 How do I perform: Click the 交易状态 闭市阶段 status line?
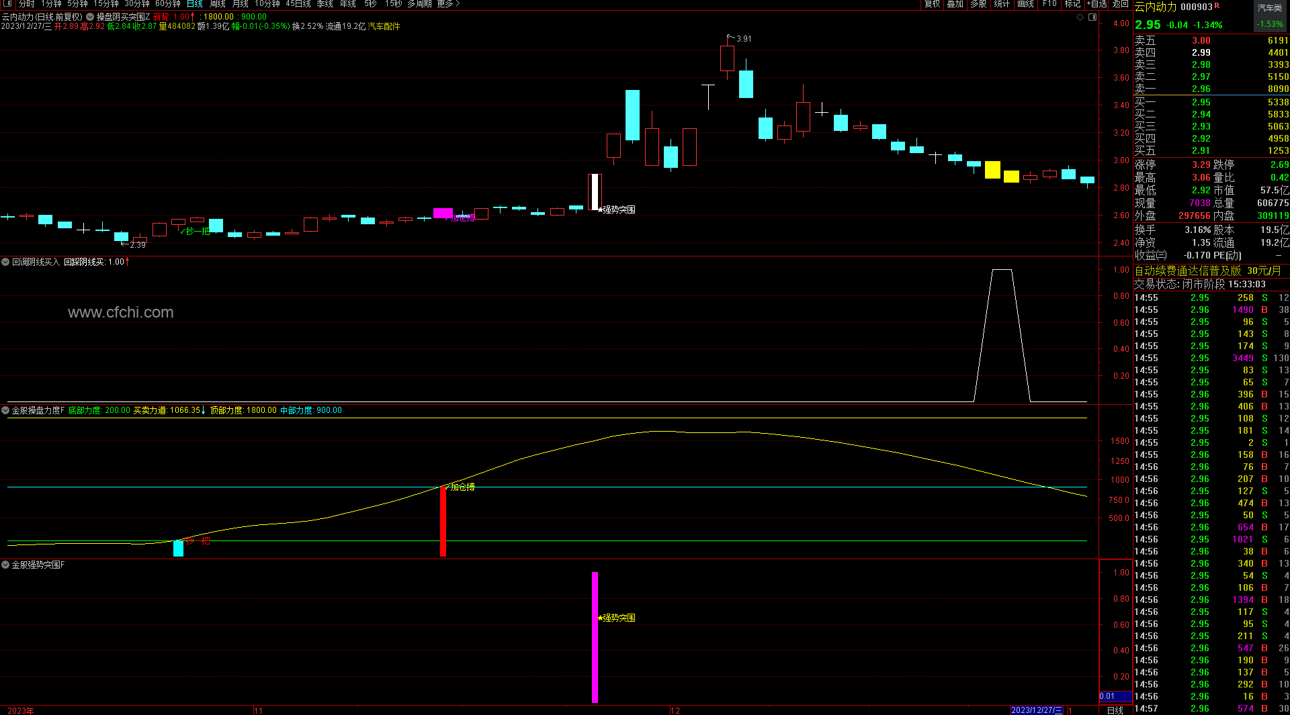point(1200,285)
